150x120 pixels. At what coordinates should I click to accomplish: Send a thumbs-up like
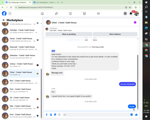pyautogui.click(x=136, y=115)
